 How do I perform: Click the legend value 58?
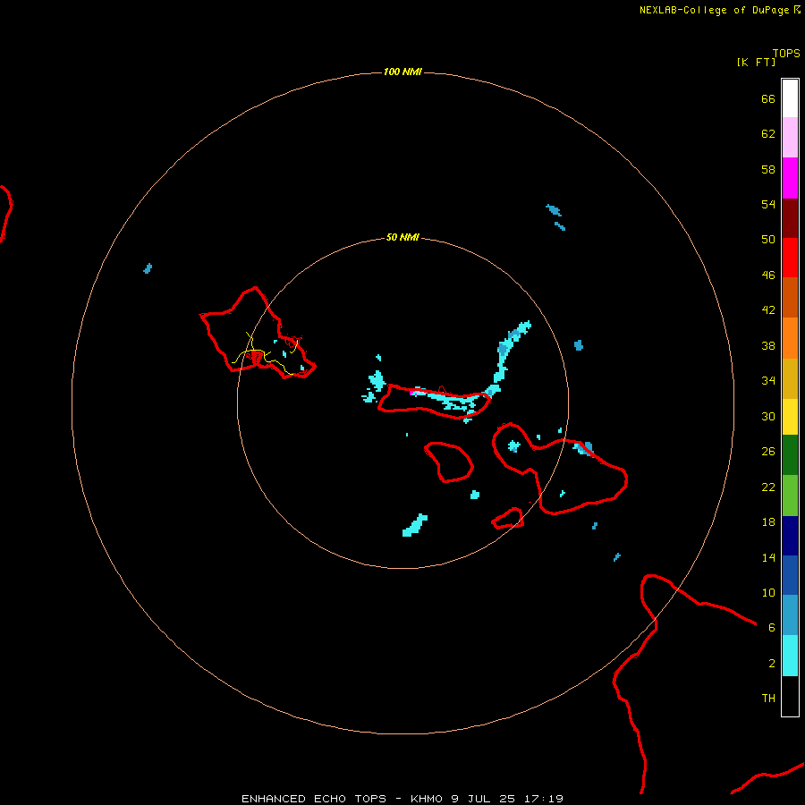click(x=768, y=169)
